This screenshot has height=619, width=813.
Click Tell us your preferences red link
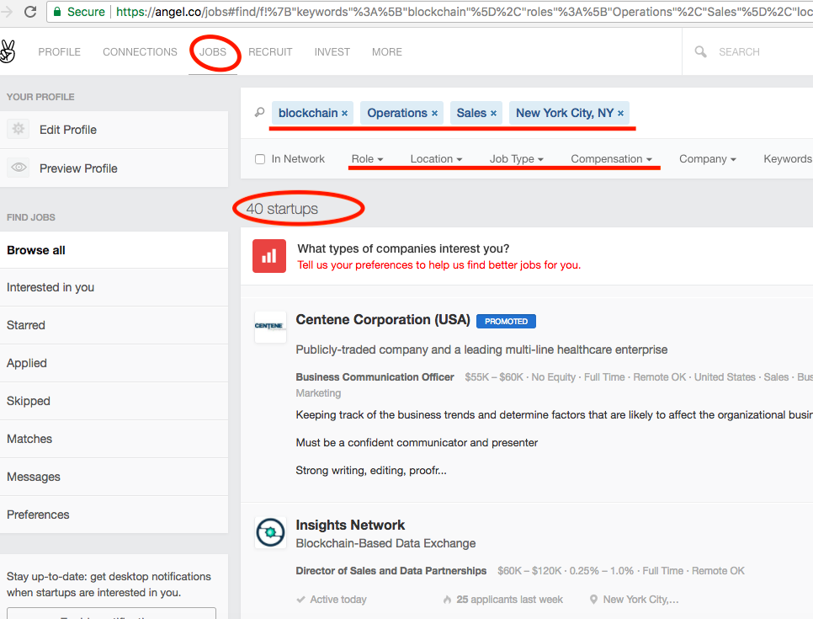point(438,265)
